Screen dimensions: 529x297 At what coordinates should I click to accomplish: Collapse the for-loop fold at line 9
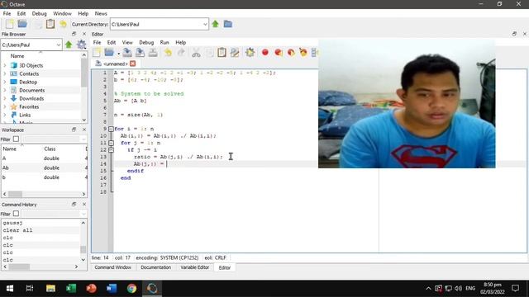click(x=111, y=129)
